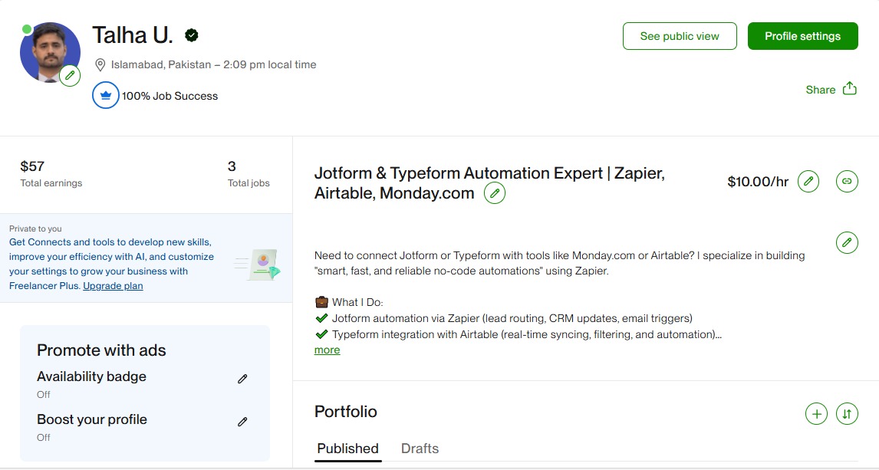Open Profile settings
Image resolution: width=879 pixels, height=470 pixels.
coord(802,35)
